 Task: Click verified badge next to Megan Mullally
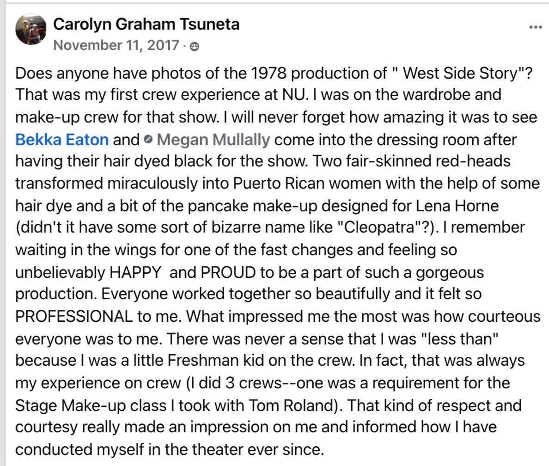[x=148, y=140]
